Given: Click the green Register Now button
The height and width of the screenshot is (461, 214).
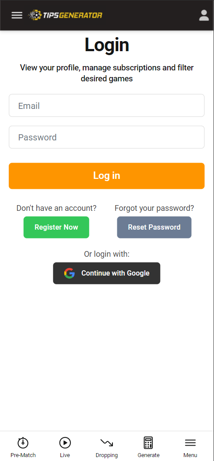Looking at the screenshot, I should point(56,227).
